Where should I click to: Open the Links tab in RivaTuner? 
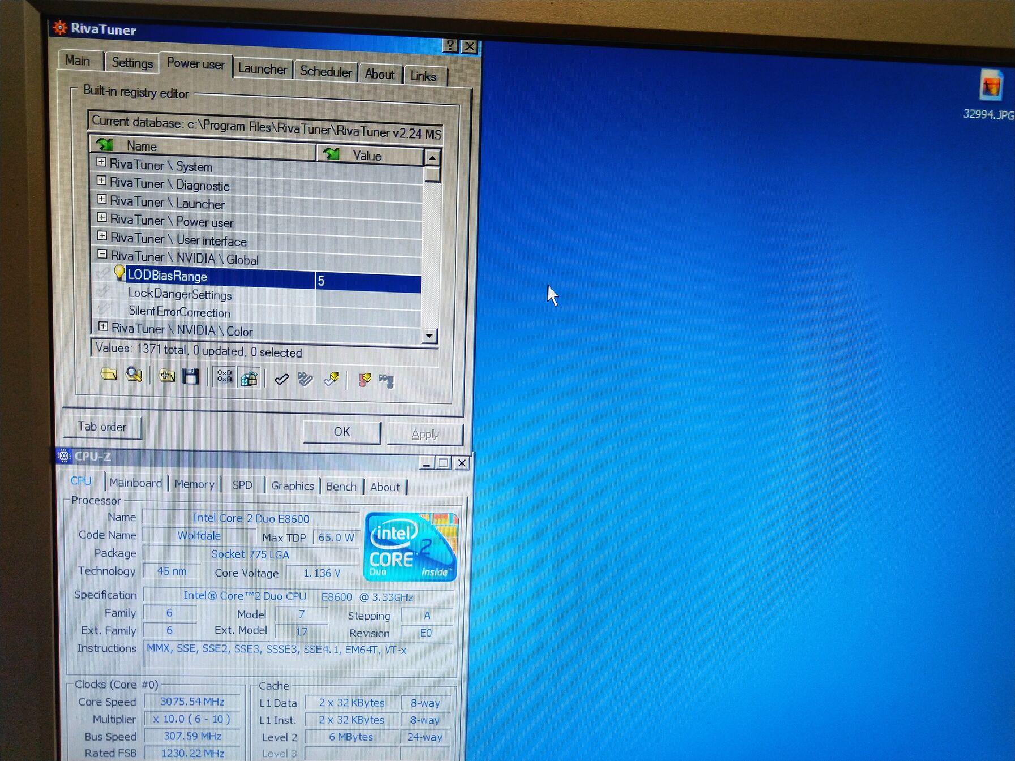point(423,76)
